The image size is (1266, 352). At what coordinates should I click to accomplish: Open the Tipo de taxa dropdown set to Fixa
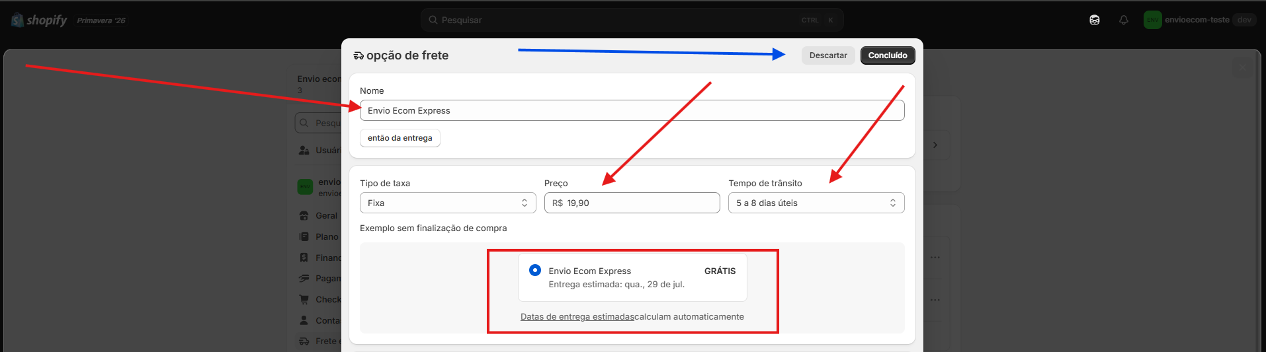tap(448, 203)
